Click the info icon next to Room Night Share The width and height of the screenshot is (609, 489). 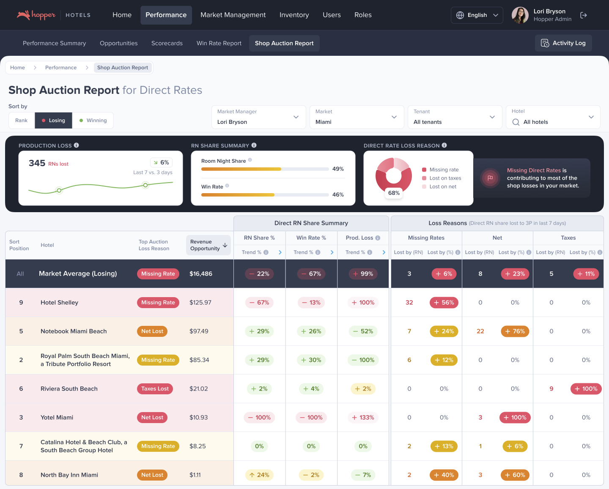[x=250, y=160]
